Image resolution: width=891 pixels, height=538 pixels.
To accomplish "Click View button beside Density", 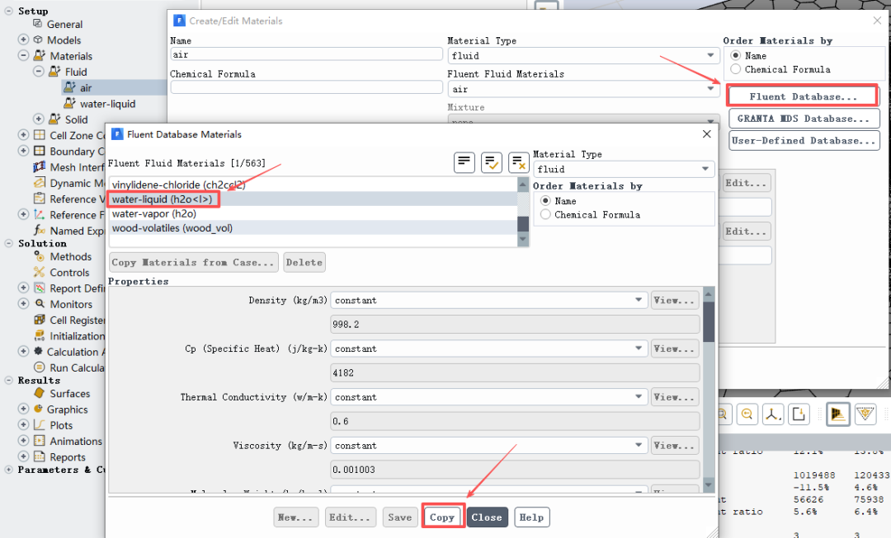I will 675,300.
